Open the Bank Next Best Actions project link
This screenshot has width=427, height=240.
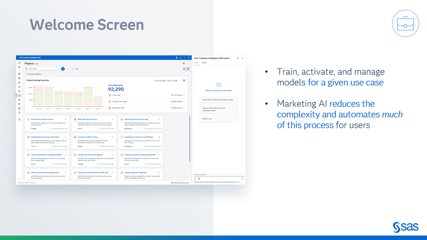[x=87, y=120]
